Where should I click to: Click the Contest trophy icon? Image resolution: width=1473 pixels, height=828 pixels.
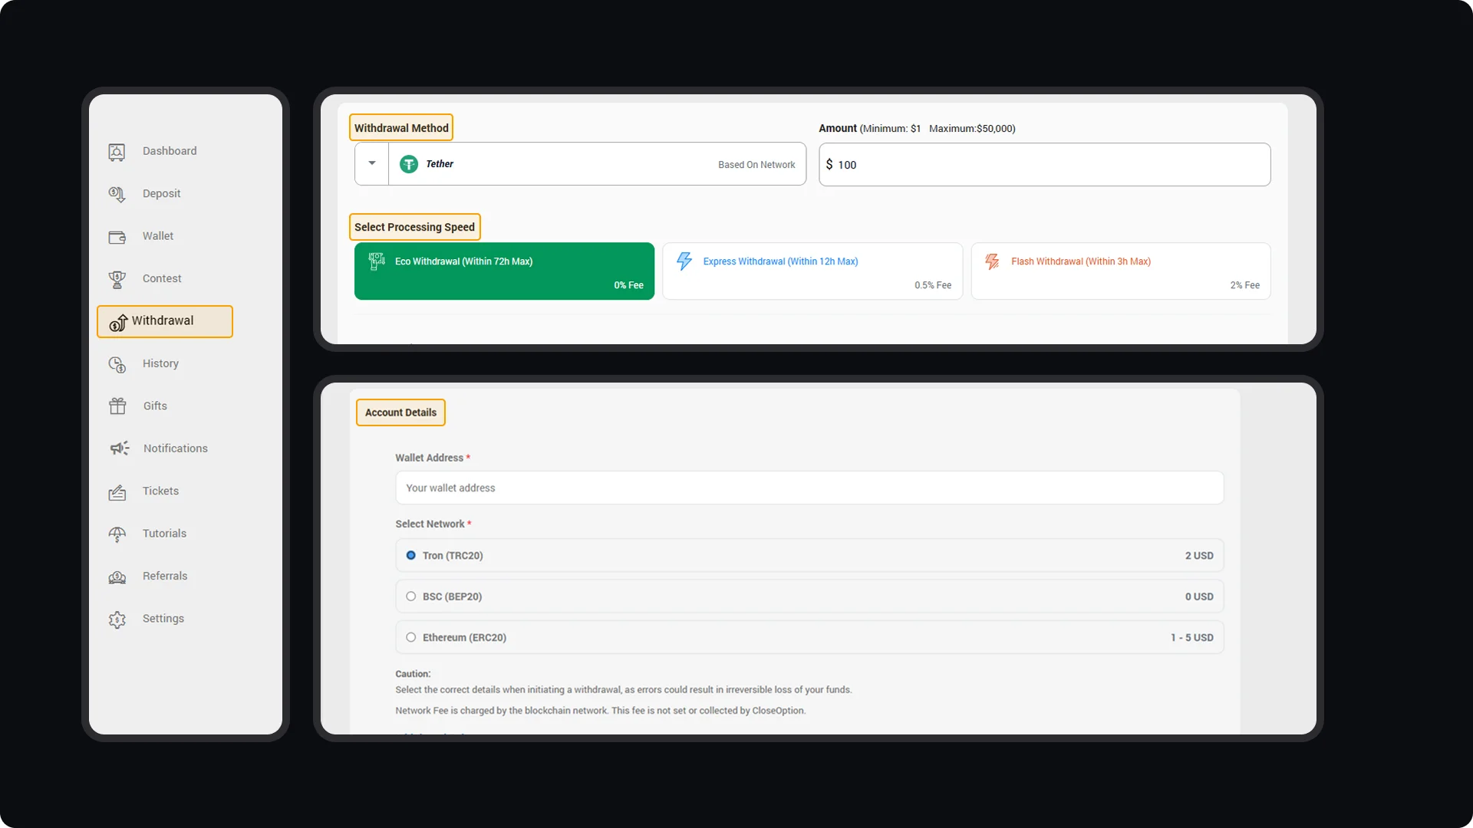tap(117, 279)
